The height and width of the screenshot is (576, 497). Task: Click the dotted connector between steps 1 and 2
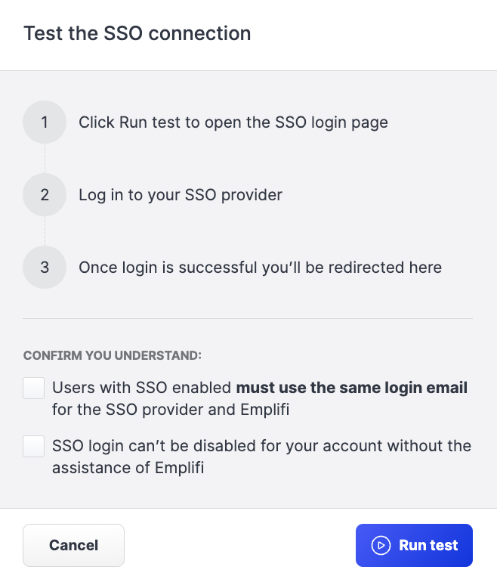(45, 158)
